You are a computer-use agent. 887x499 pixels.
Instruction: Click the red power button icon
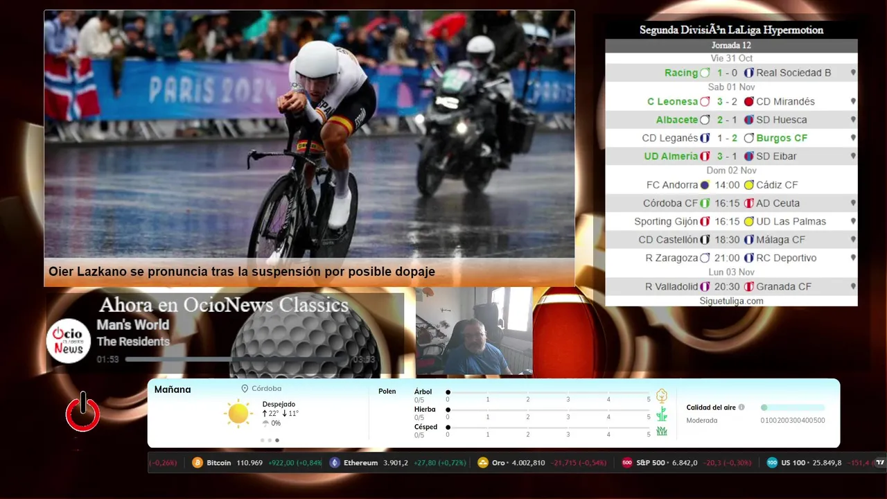click(x=83, y=412)
